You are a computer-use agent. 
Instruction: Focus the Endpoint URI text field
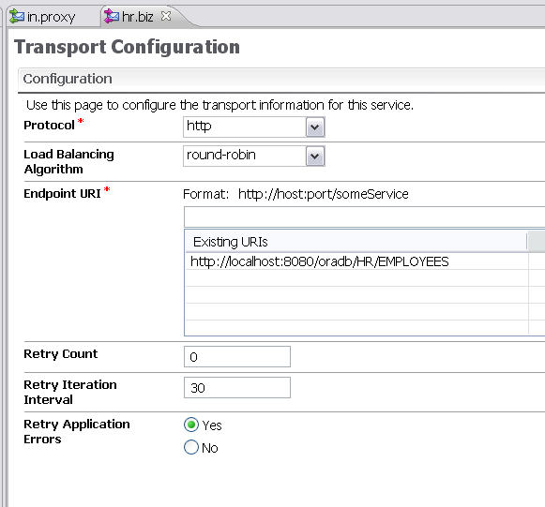pos(364,217)
